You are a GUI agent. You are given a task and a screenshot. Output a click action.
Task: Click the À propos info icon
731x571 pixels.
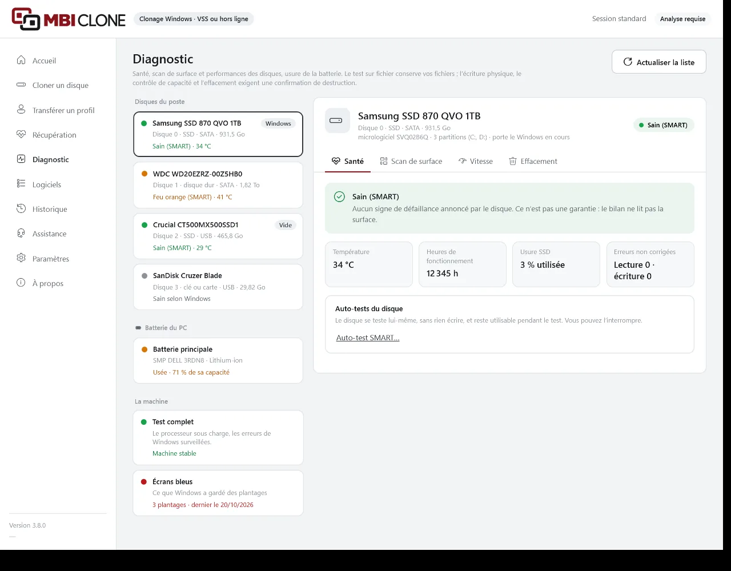click(21, 283)
